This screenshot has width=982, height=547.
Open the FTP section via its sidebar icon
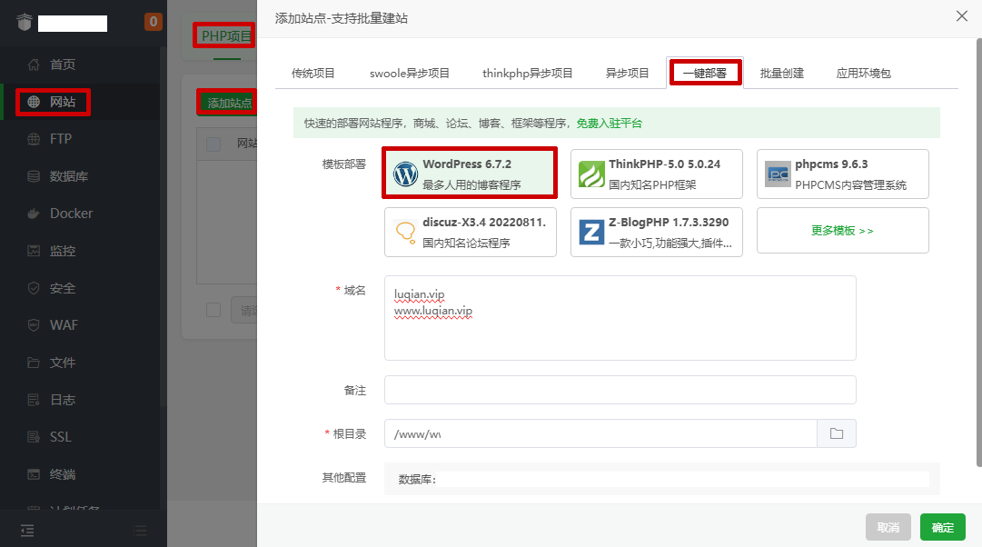pyautogui.click(x=34, y=139)
